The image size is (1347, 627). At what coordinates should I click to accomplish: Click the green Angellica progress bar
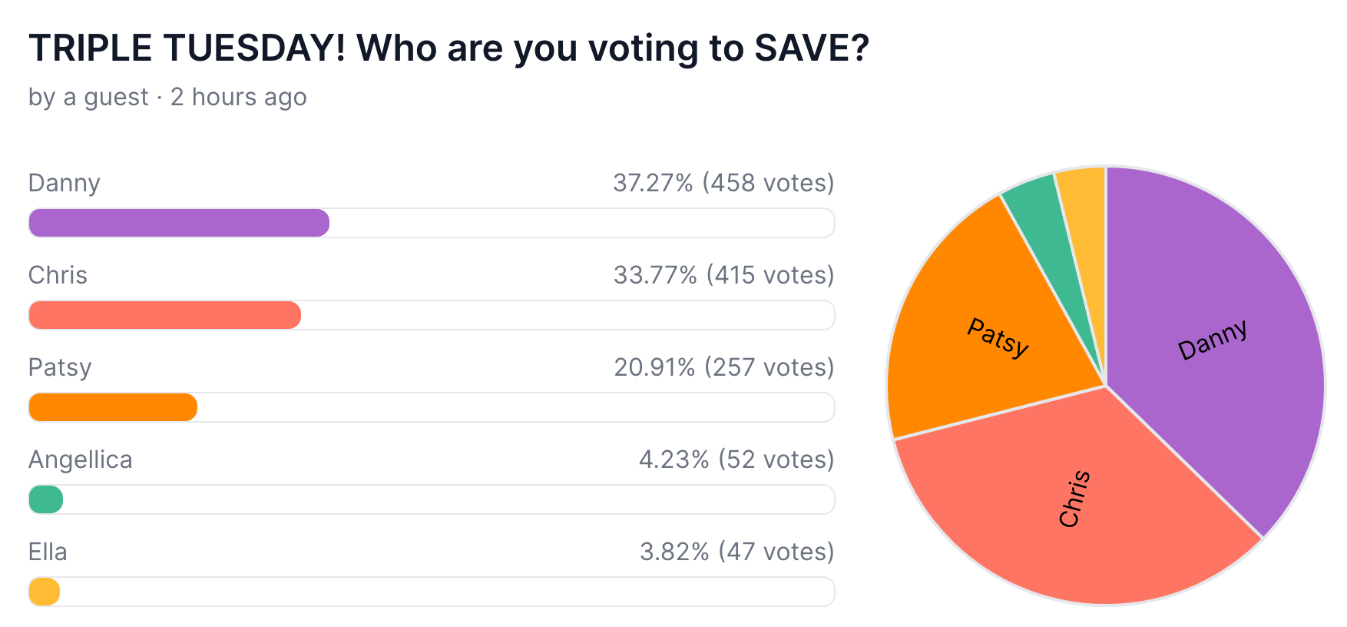tap(45, 499)
